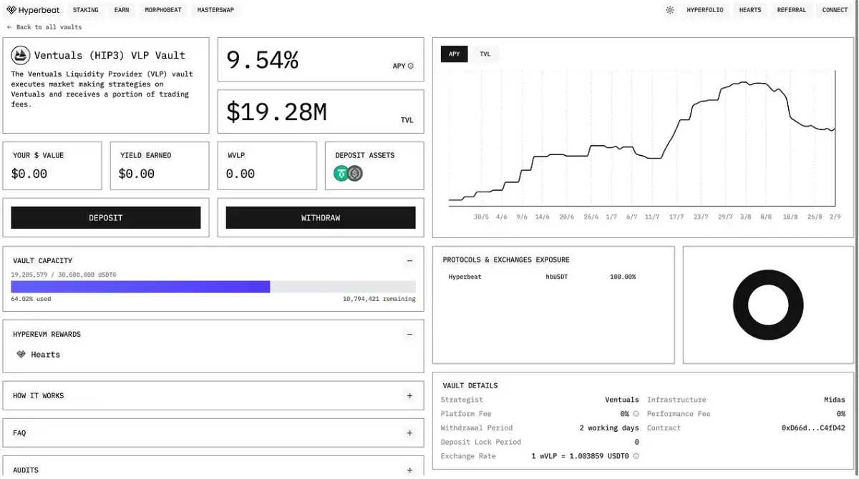Click Back to all vaults link

click(x=44, y=26)
